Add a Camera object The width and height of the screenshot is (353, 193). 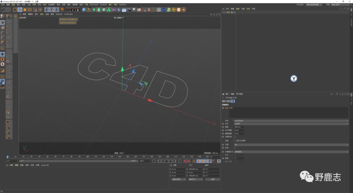[129, 10]
